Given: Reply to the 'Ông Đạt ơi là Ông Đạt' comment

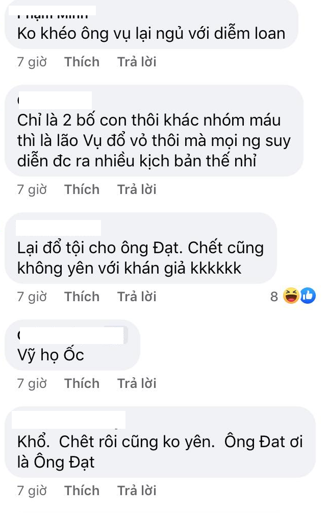Looking at the screenshot, I should point(137,491).
